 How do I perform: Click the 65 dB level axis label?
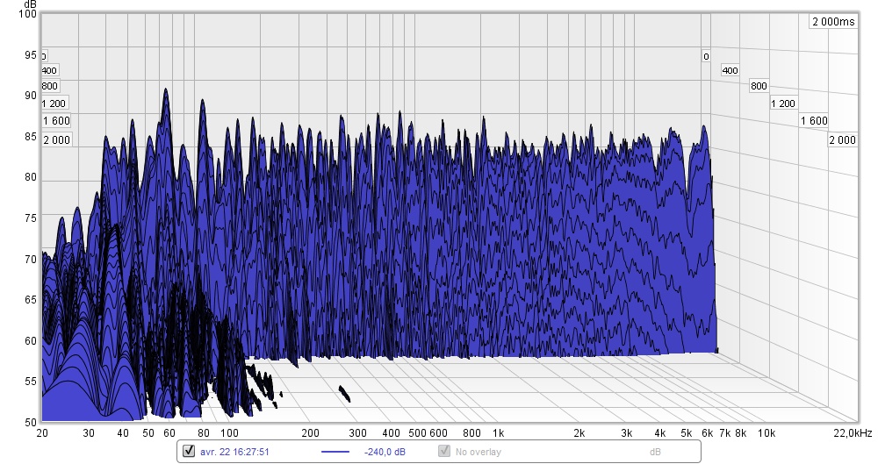[30, 299]
